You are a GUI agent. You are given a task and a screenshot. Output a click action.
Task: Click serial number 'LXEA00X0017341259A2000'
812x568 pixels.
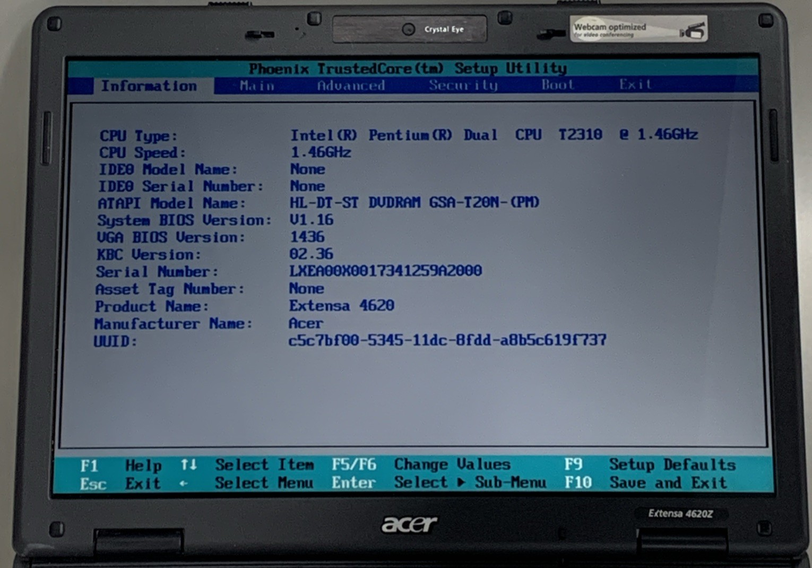pyautogui.click(x=385, y=271)
